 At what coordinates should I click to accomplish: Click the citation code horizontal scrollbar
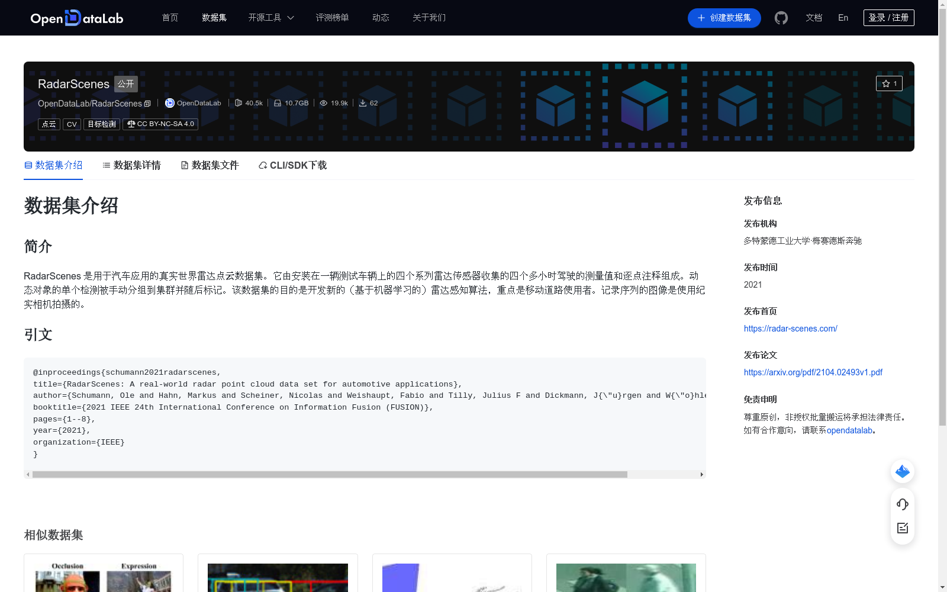(x=330, y=474)
